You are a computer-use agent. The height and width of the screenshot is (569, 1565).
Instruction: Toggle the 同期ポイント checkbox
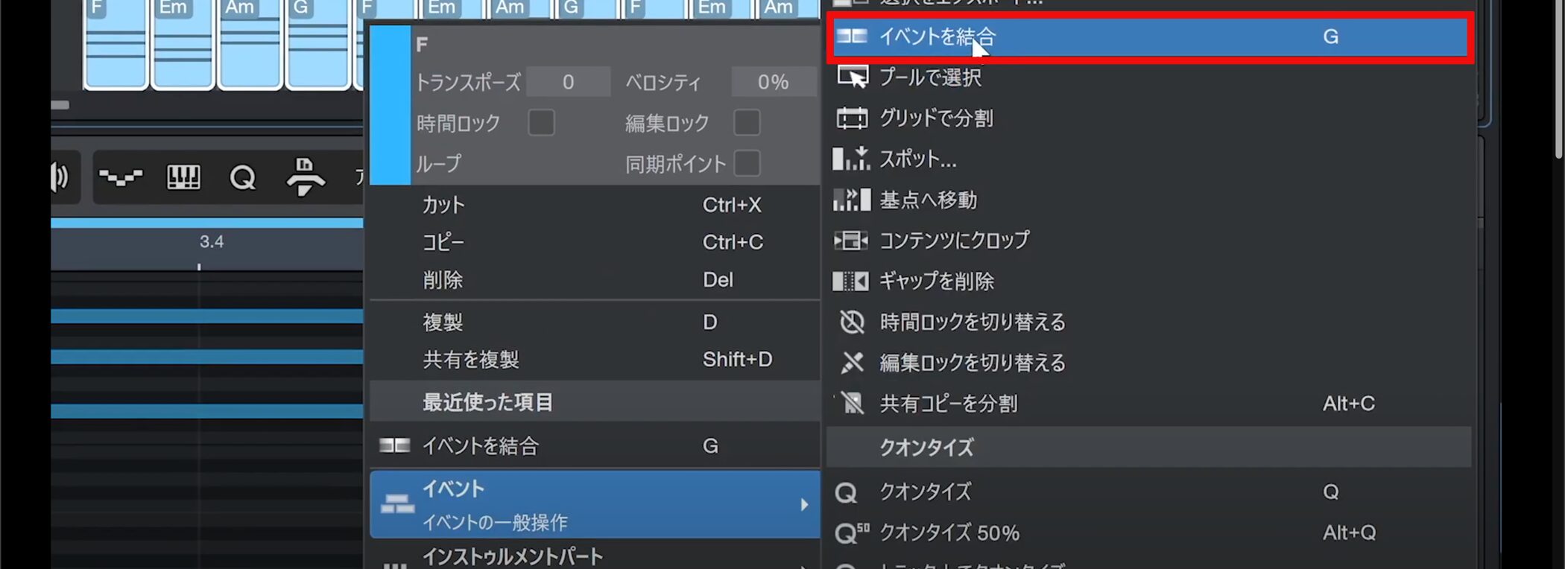click(747, 164)
